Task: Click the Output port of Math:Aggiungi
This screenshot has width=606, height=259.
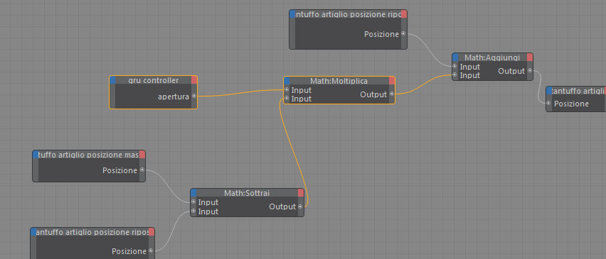Action: (530, 70)
